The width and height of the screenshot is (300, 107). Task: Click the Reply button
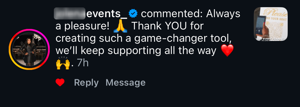tap(86, 83)
